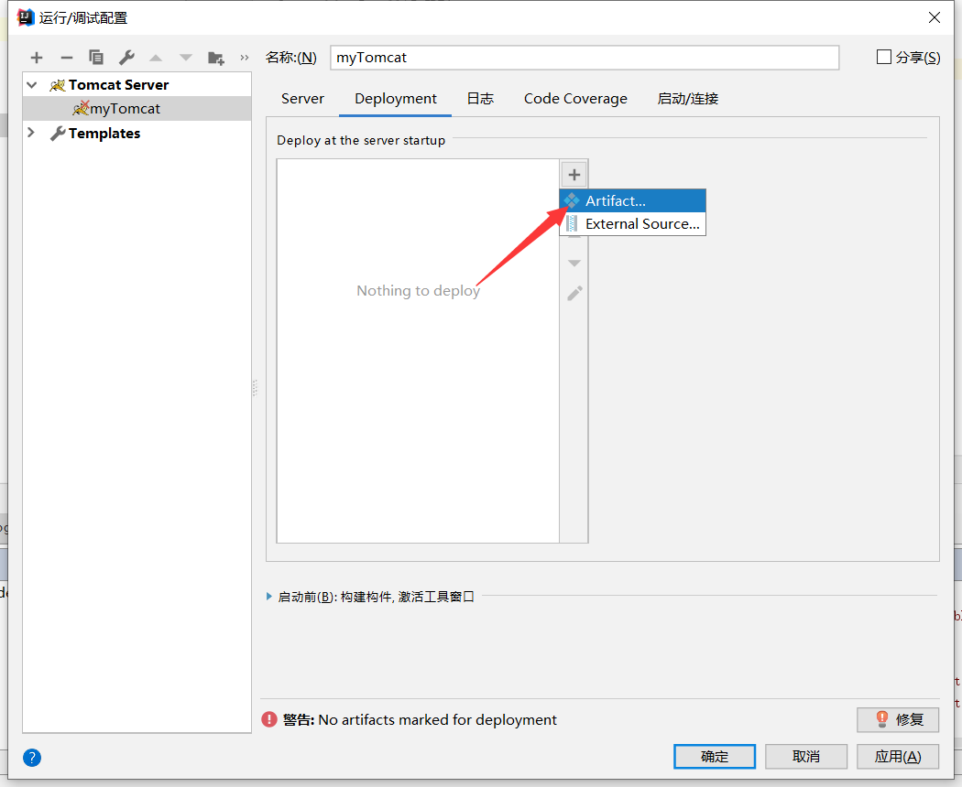Click the Nothing to deploy list area
This screenshot has height=787, width=962.
click(418, 351)
